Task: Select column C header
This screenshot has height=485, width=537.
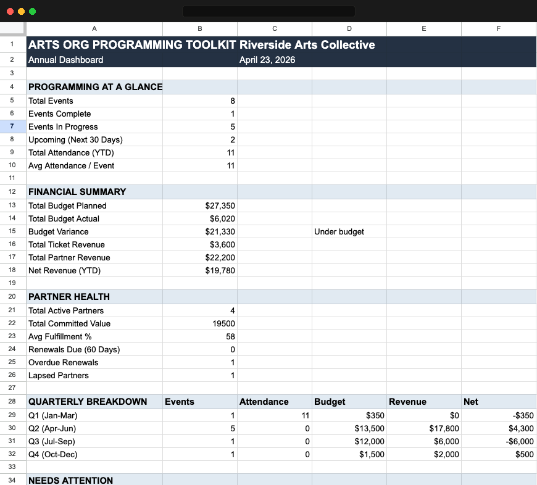Action: 275,29
